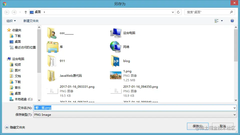The image size is (240, 135).
Task: Open the 网络 network globe icon
Action: tap(115, 47)
